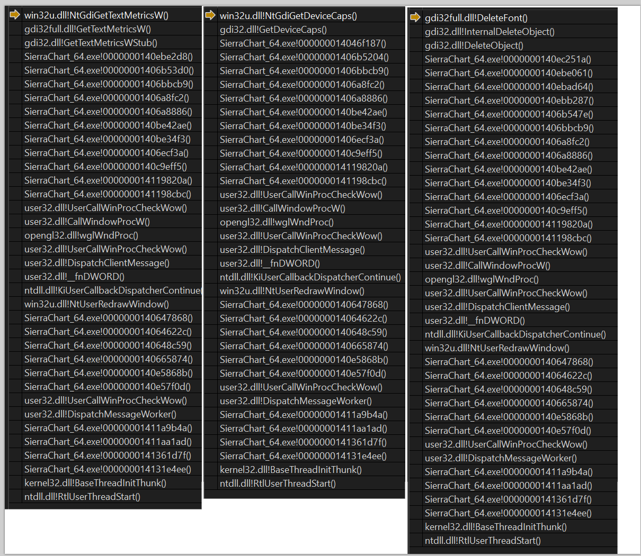Select frame 0000000140c9eff5() in the GetTextMetricsW stack
The image size is (641, 556).
(x=105, y=167)
